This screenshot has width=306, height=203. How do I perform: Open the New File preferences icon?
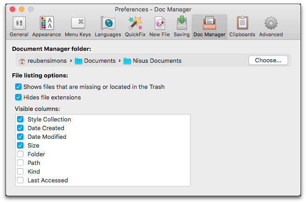coord(159,23)
